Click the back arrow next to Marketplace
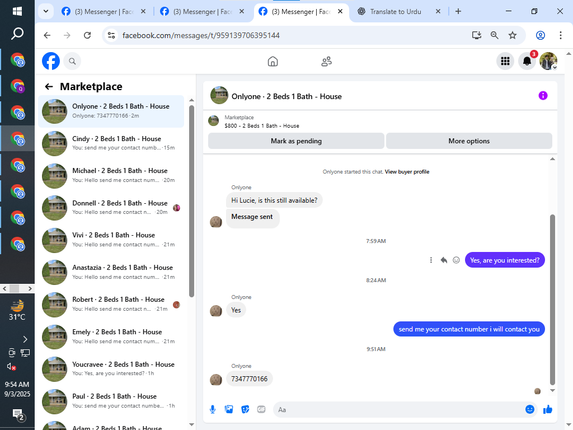 (x=49, y=87)
